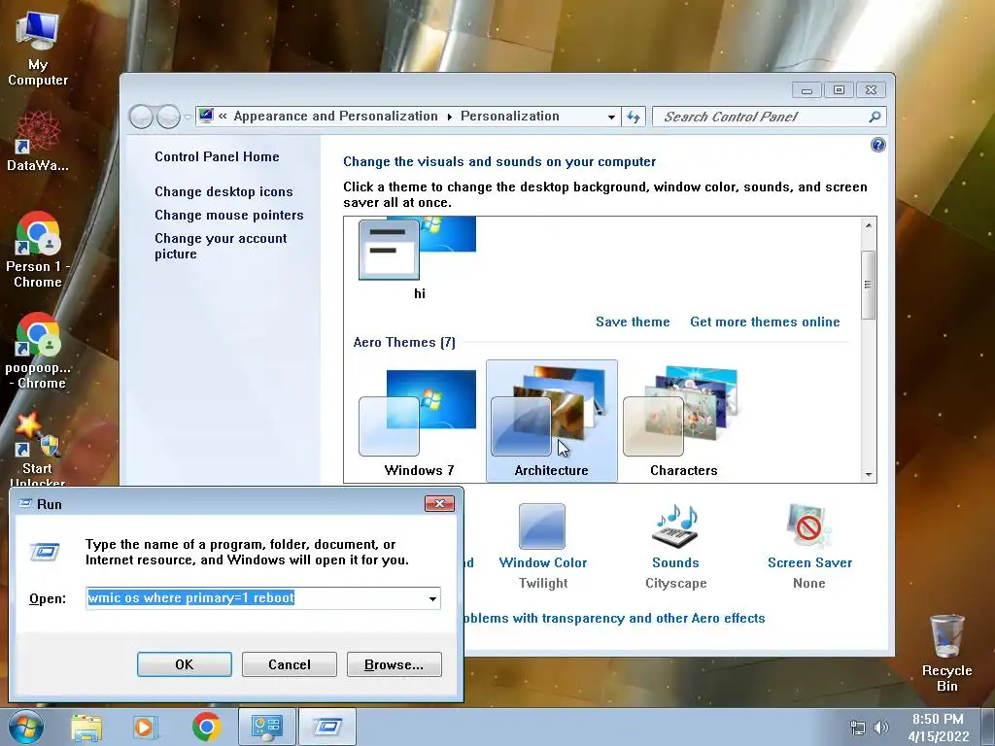Viewport: 995px width, 746px height.
Task: Switch to Control Panel taskbar button
Action: 266,727
